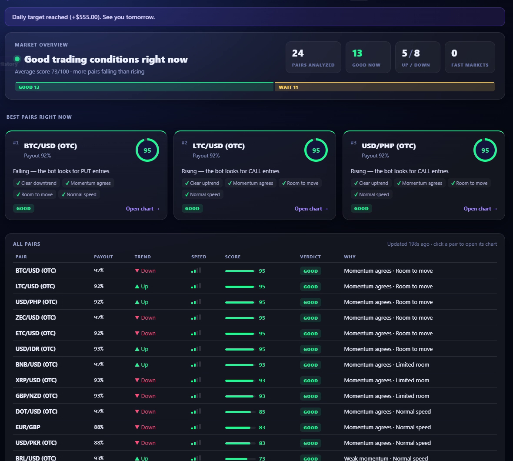
Task: Click the USD/PHP card score ring
Action: (x=485, y=150)
